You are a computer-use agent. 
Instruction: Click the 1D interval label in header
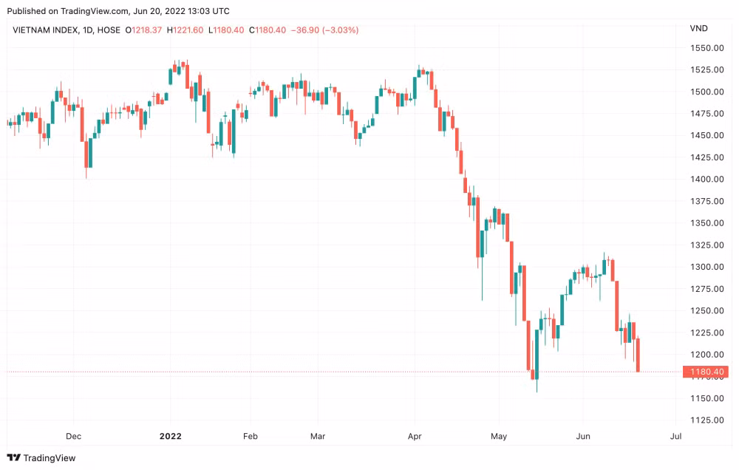(x=88, y=30)
